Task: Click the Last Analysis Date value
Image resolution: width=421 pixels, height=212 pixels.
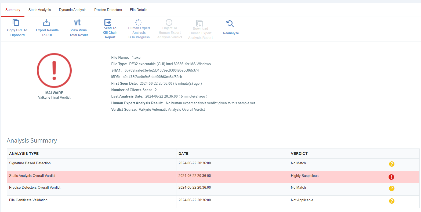Action: (x=176, y=96)
